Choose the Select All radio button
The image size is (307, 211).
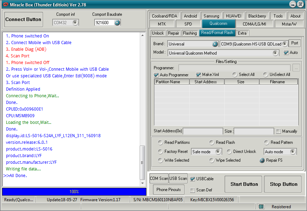234,75
